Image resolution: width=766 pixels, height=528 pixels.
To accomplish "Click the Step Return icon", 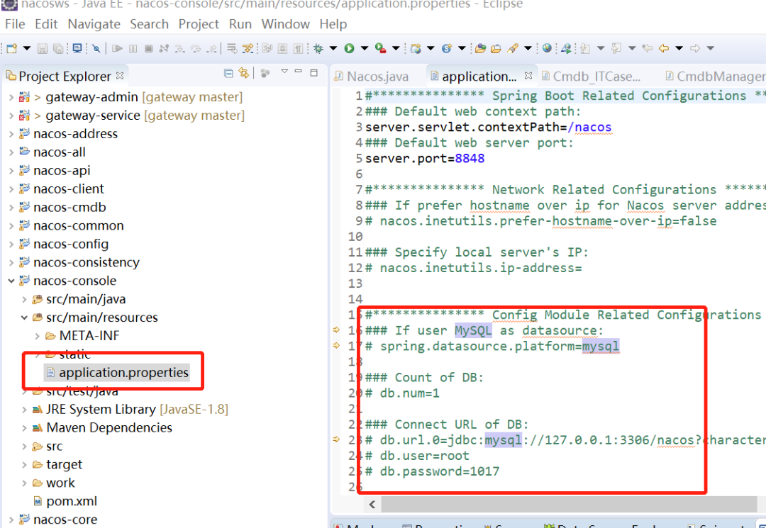I will pyautogui.click(x=211, y=48).
